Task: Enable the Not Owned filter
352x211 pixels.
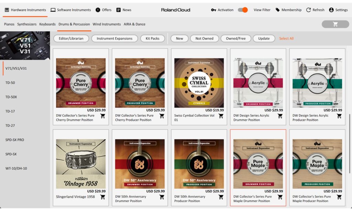Action: [204, 38]
